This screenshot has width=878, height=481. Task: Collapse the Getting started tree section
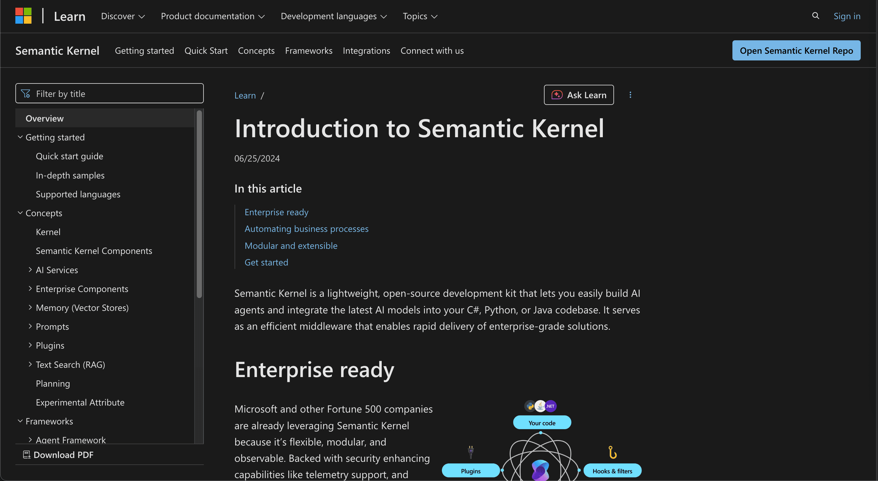click(20, 137)
